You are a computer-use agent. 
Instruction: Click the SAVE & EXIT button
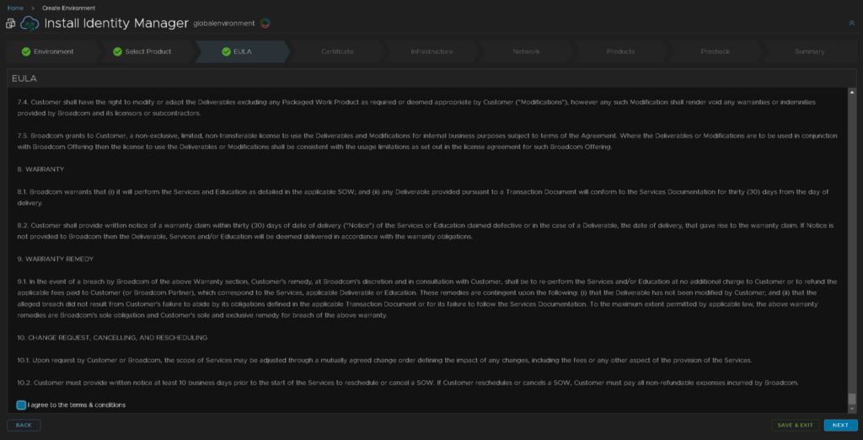click(x=796, y=425)
